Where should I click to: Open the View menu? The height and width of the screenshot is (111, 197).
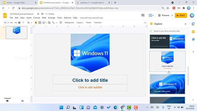[x=22, y=18]
